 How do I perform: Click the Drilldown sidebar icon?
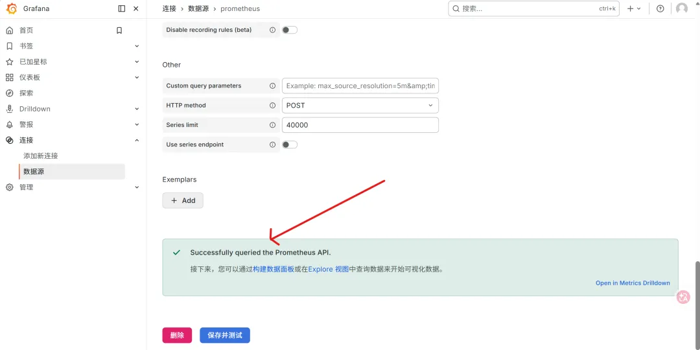tap(9, 109)
